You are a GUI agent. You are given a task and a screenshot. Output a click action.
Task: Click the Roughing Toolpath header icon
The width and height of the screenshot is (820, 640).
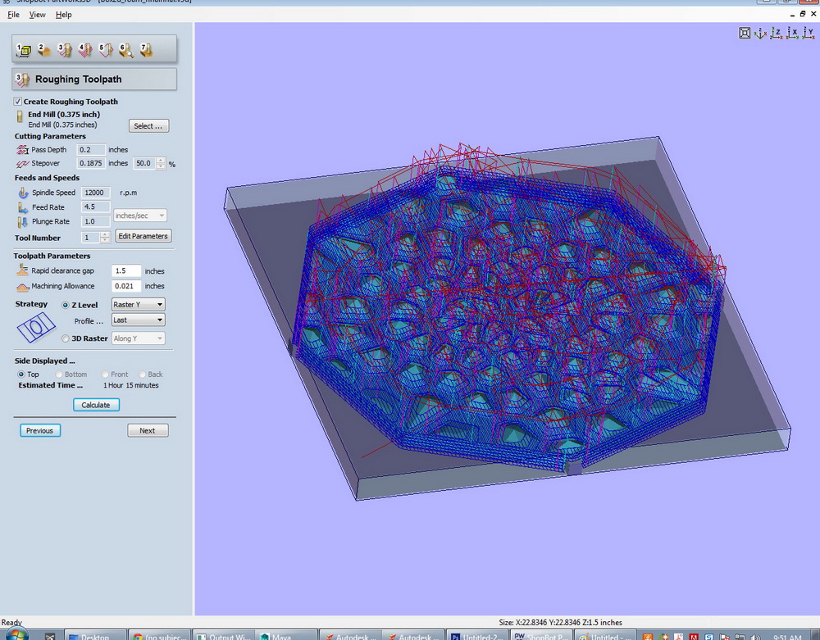click(22, 79)
